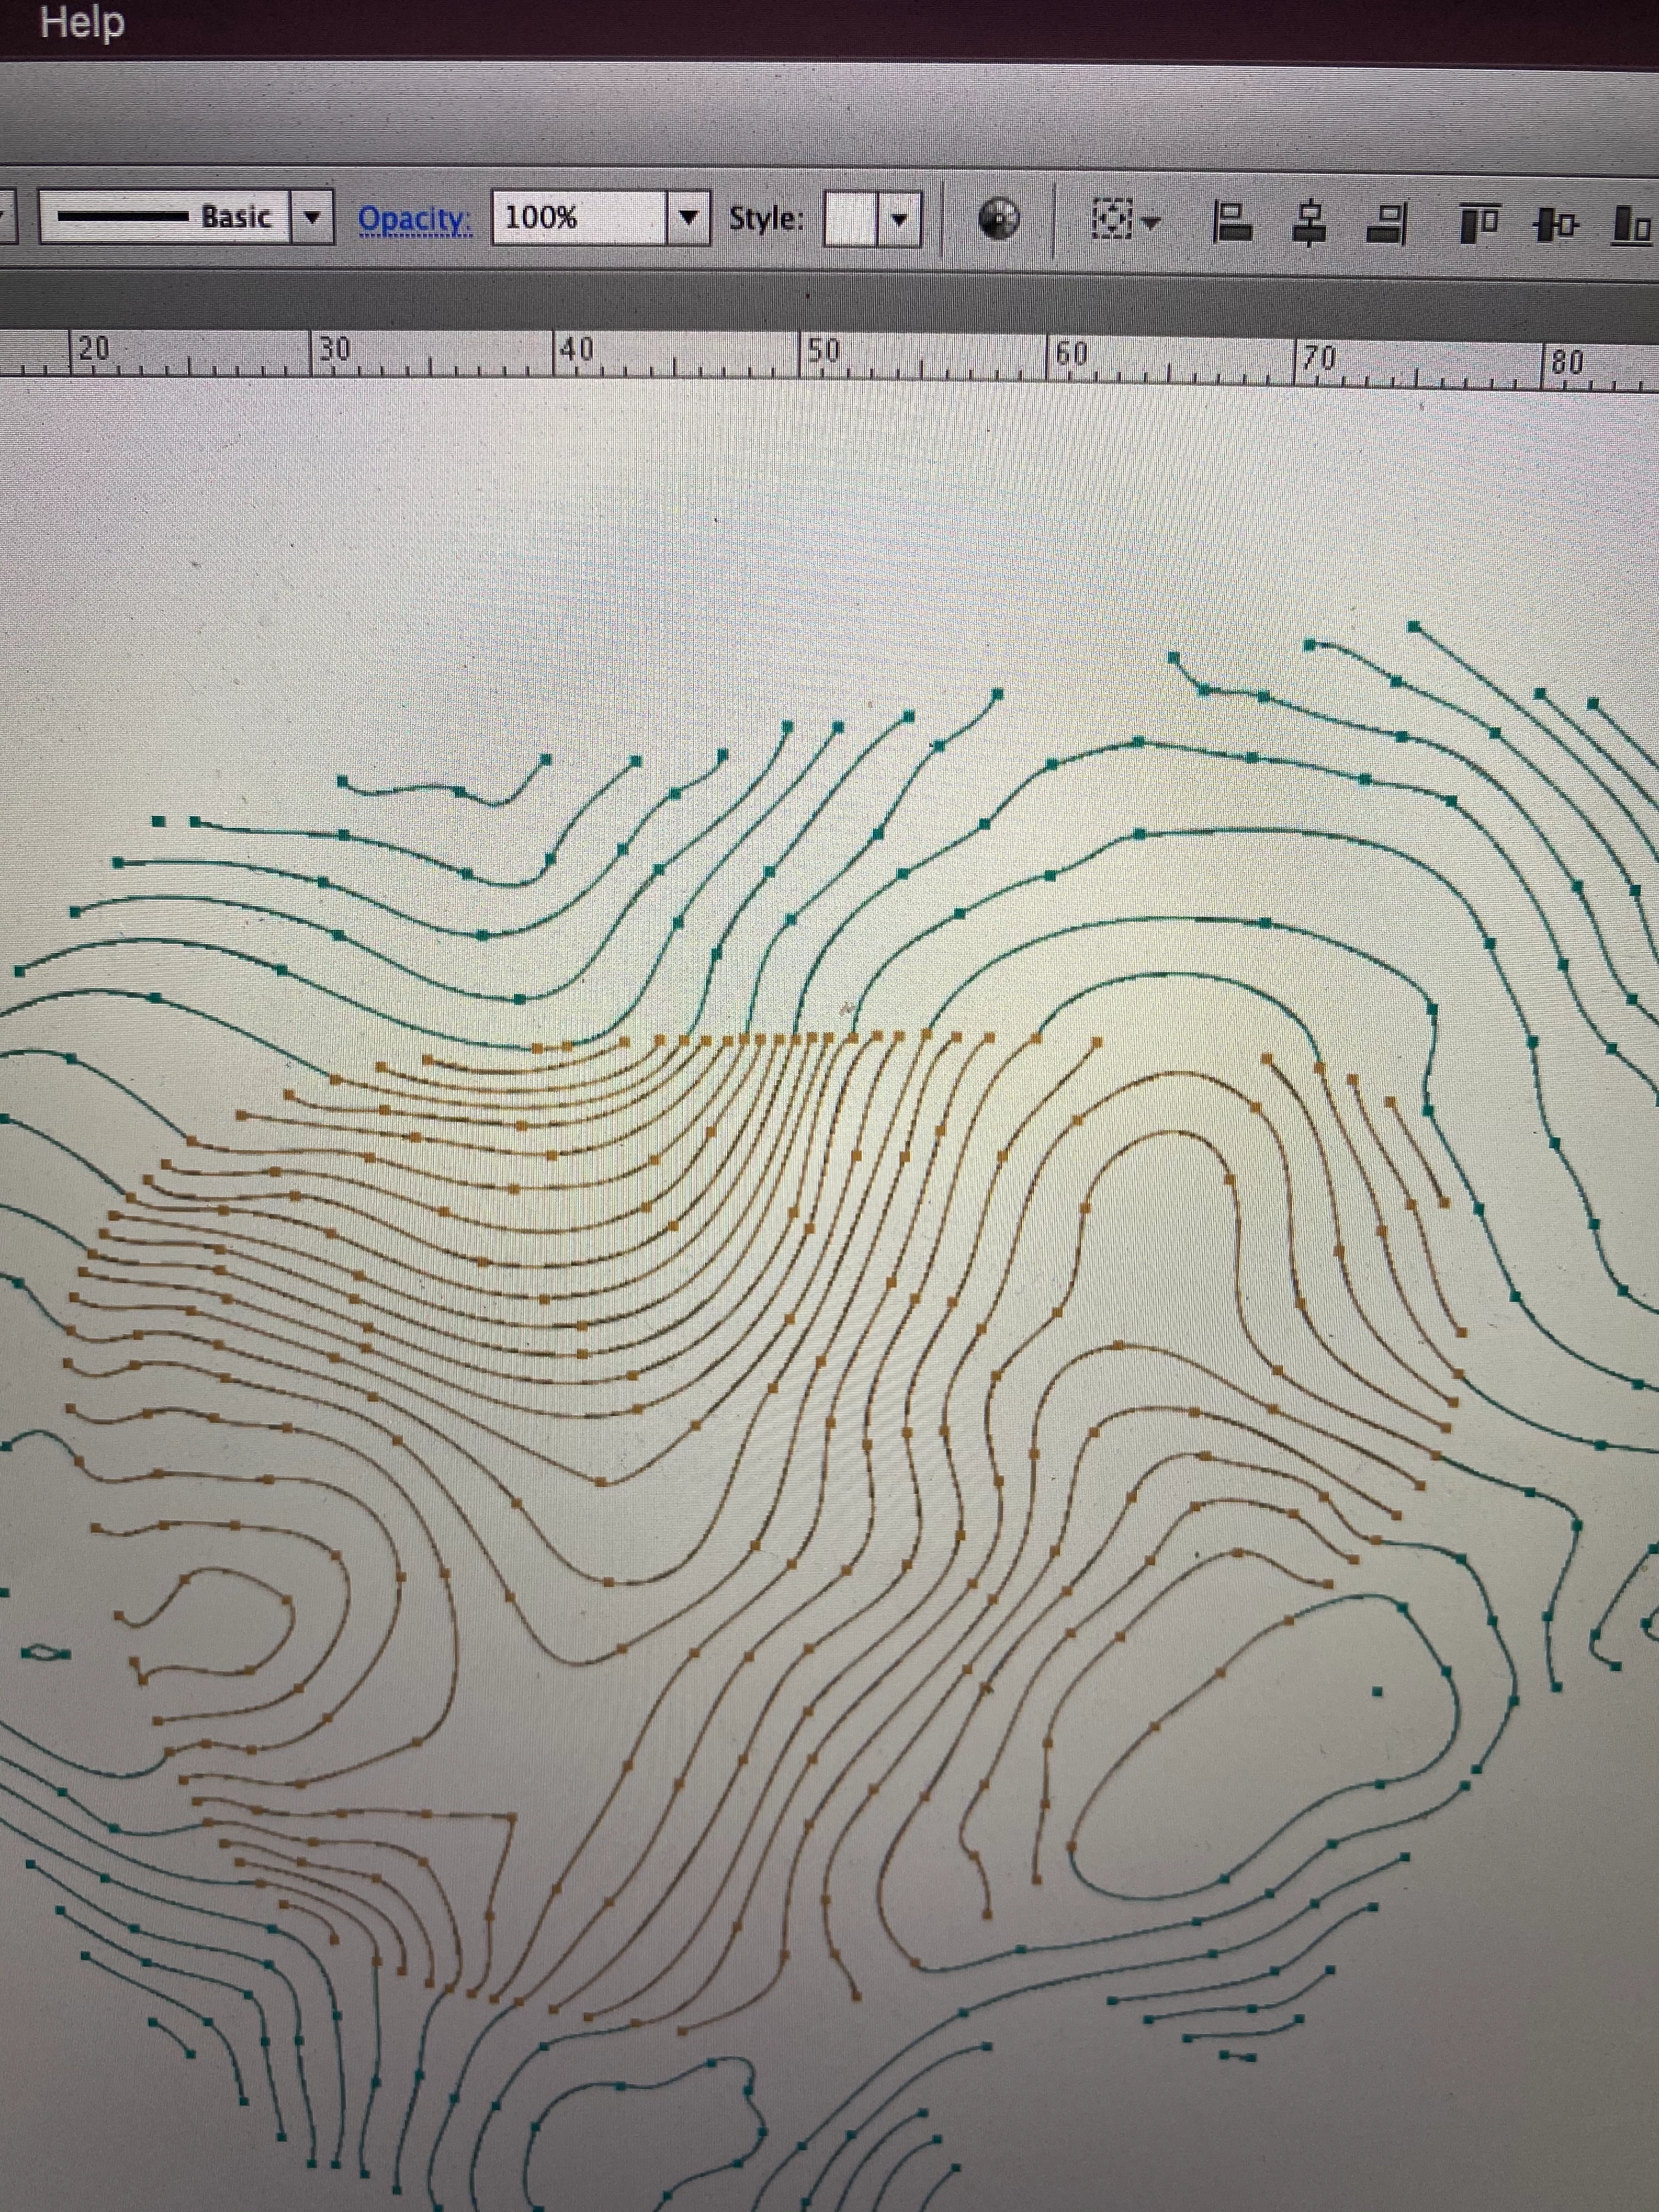Click the ruler at mark 30
Image resolution: width=1659 pixels, height=2212 pixels.
pyautogui.click(x=333, y=349)
